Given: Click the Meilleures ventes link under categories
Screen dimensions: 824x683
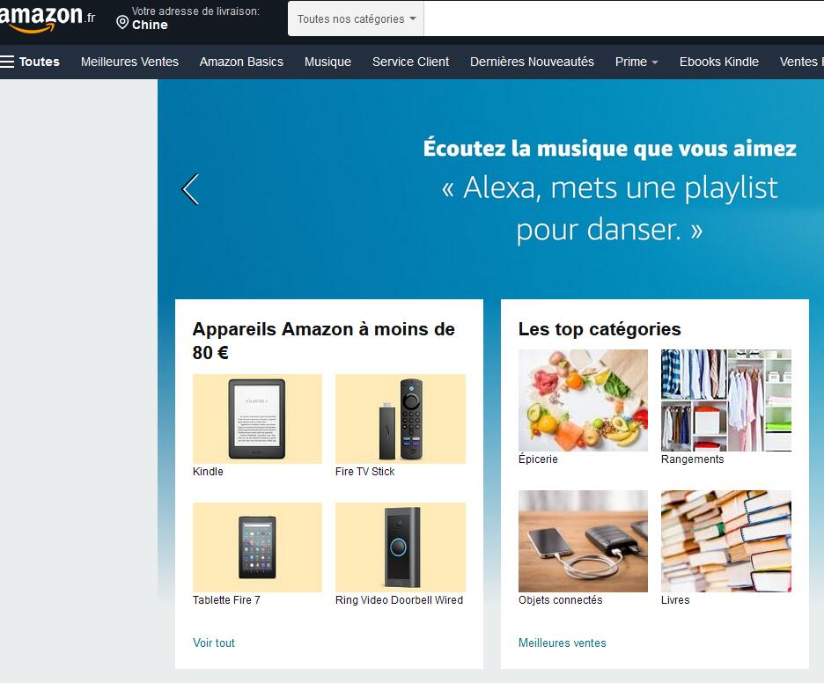Looking at the screenshot, I should (562, 643).
